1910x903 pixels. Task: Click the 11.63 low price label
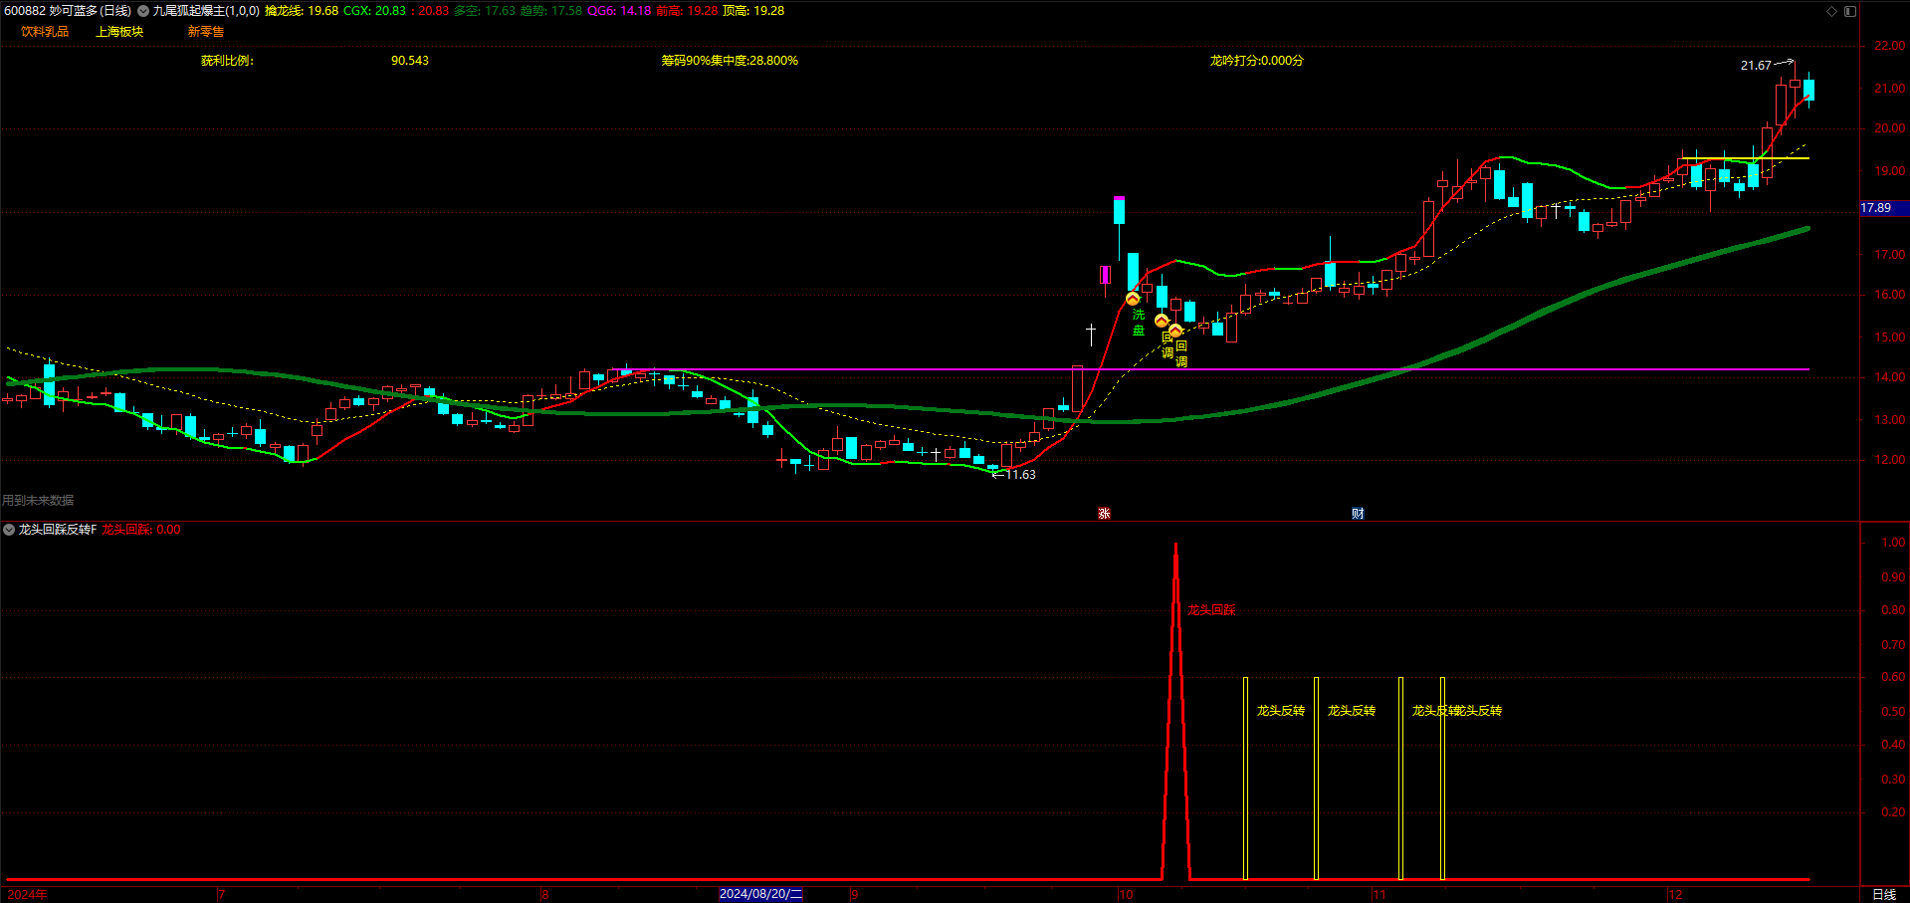pos(1020,475)
